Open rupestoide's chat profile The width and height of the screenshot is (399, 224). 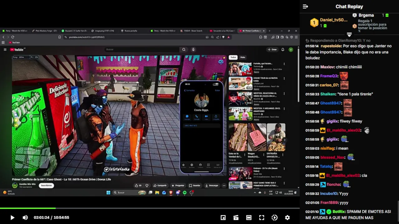point(331,46)
